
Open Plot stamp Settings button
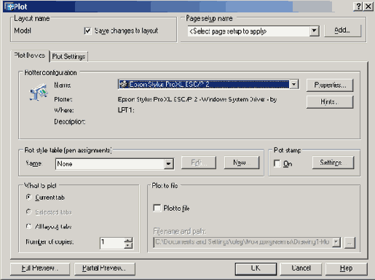click(333, 163)
